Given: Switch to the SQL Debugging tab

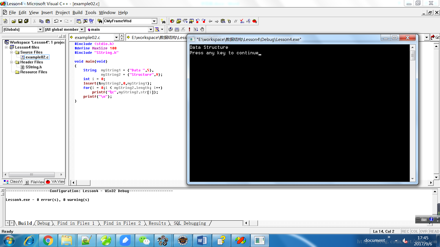Looking at the screenshot, I should 190,223.
